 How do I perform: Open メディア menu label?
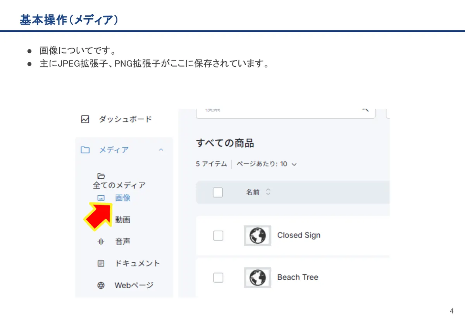114,150
